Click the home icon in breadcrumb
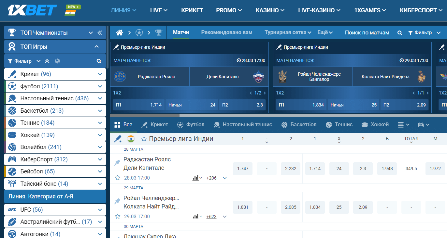Viewport: 447px width, 238px height. pos(120,32)
